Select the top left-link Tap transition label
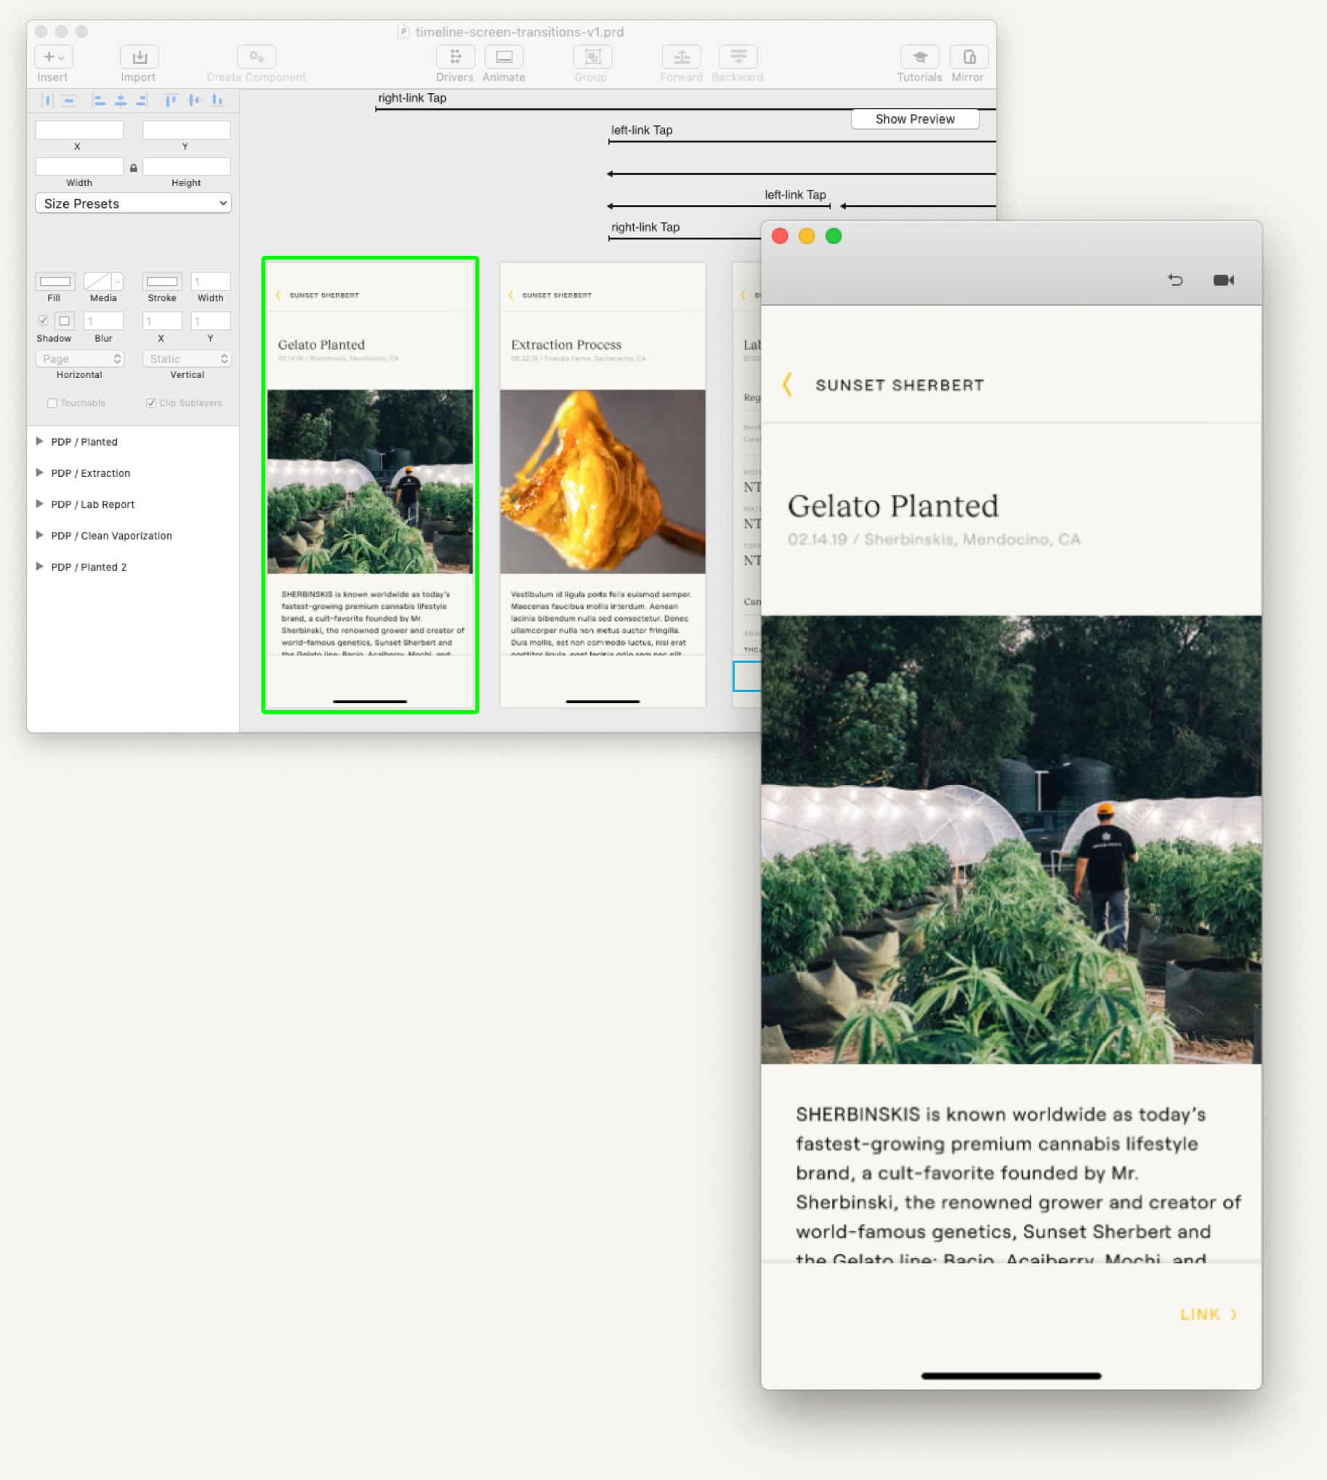This screenshot has height=1480, width=1327. [x=642, y=130]
